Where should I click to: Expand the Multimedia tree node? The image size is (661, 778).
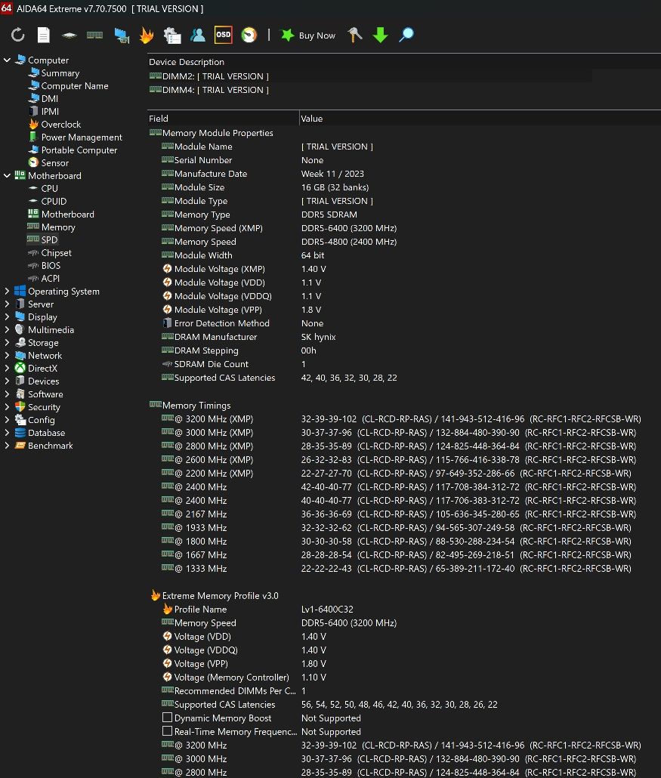(x=7, y=330)
